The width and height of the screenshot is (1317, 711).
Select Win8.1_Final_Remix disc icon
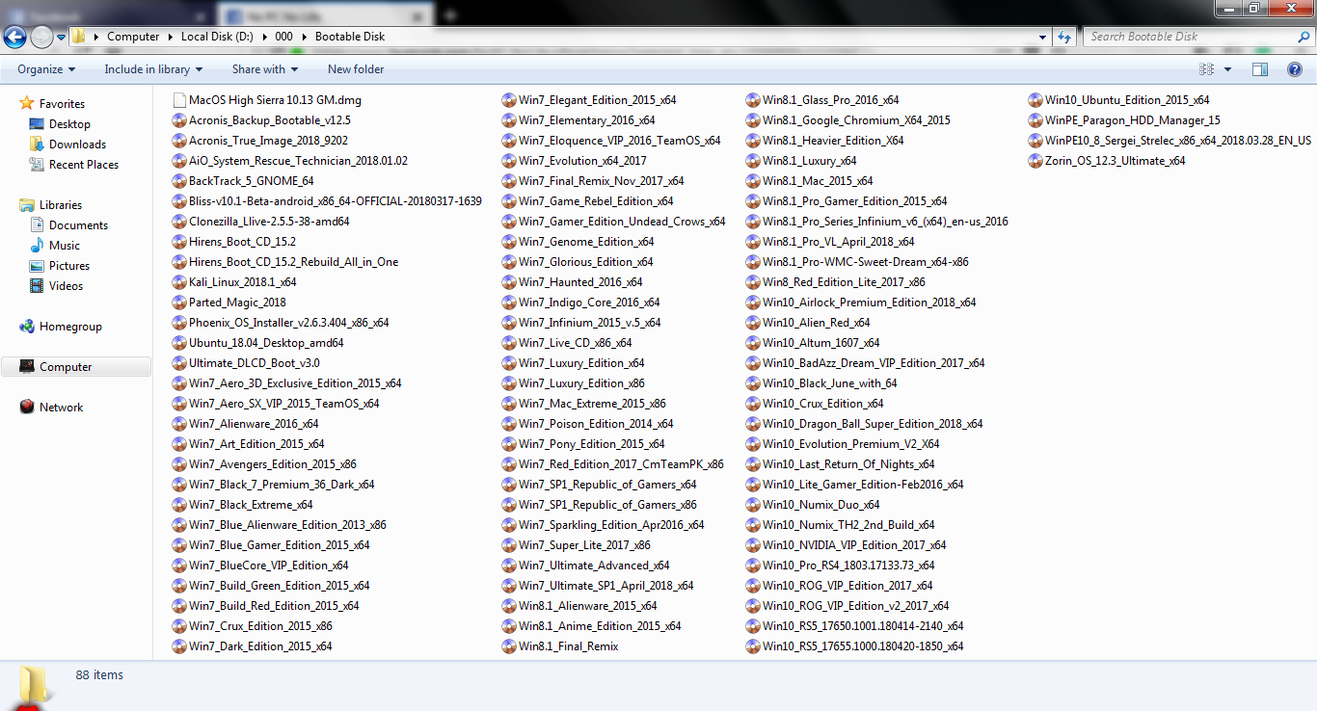click(x=509, y=646)
